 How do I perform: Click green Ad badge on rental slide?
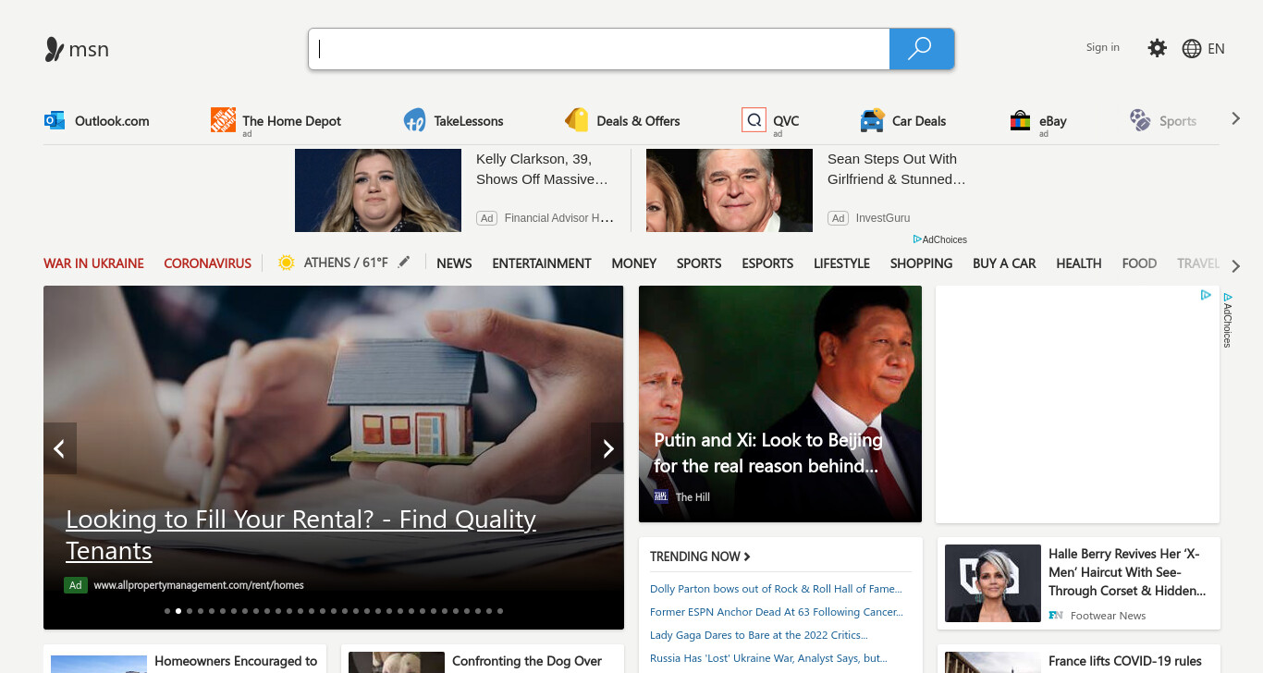tap(75, 585)
